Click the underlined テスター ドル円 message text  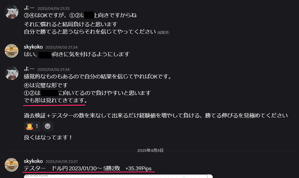click(87, 168)
